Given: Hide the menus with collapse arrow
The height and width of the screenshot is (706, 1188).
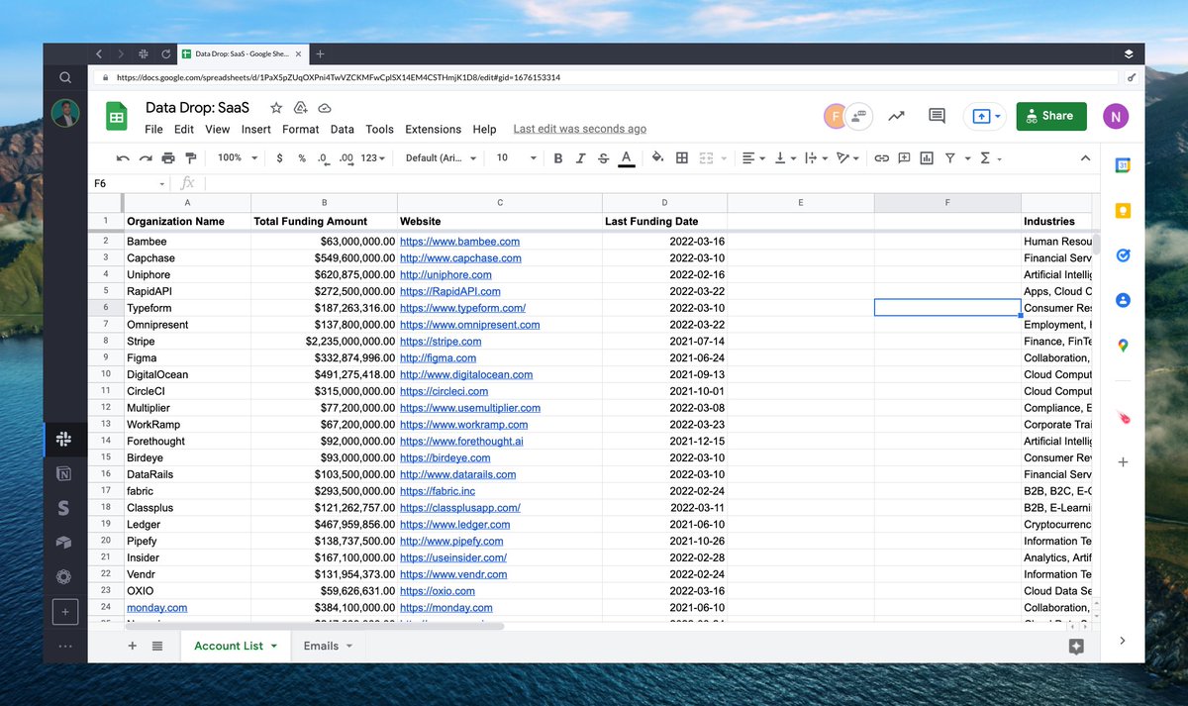Looking at the screenshot, I should click(1085, 158).
